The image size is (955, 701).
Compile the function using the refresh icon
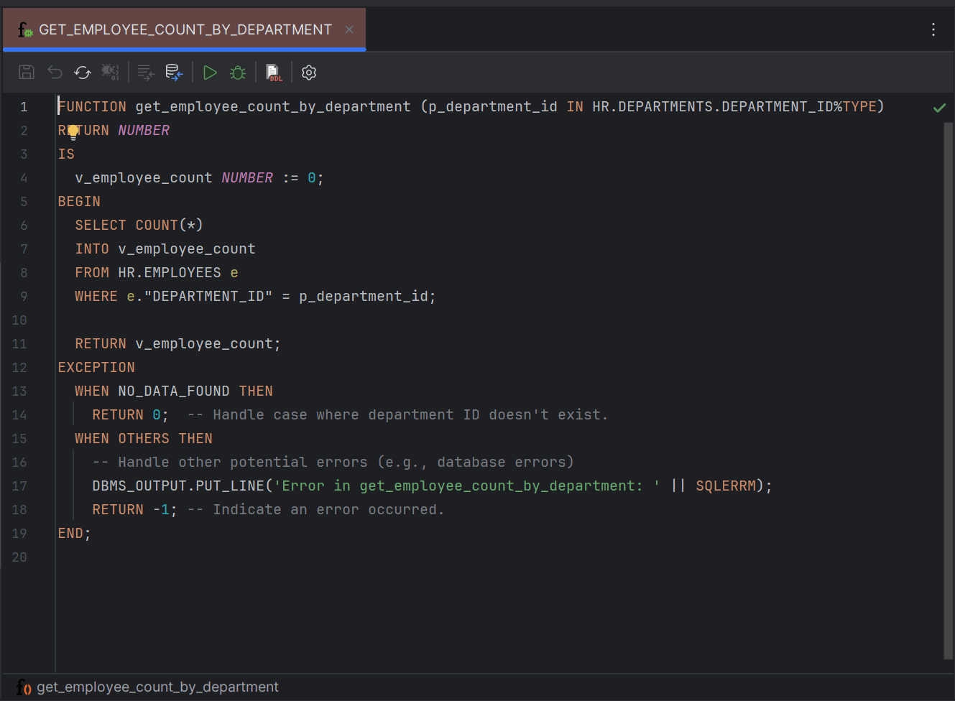tap(82, 72)
